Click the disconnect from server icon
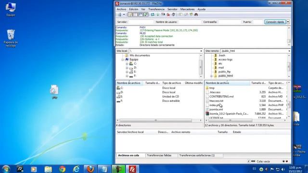 (168, 15)
